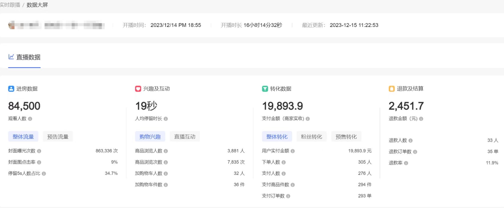Click the 购物兴趣 tab button
This screenshot has width=504, height=208.
150,137
